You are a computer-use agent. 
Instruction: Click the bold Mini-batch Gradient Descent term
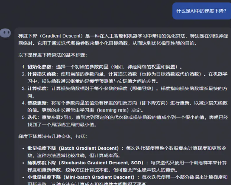100,177
